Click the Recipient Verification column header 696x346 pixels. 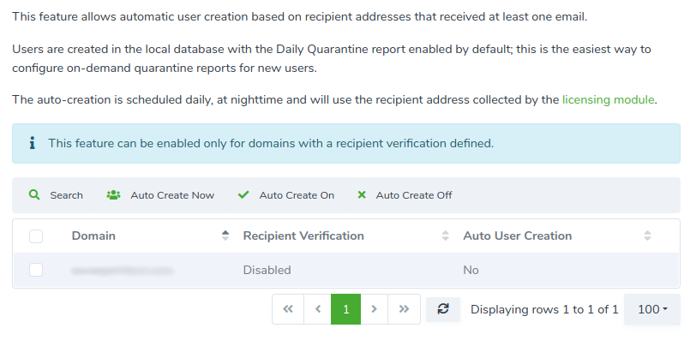pos(303,236)
